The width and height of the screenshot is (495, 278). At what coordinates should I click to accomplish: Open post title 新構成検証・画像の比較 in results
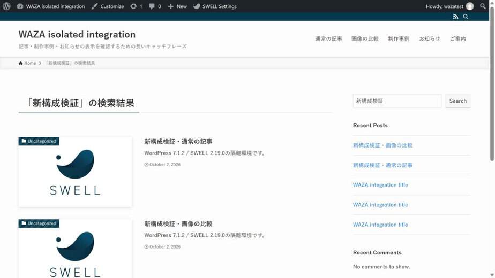click(x=178, y=224)
